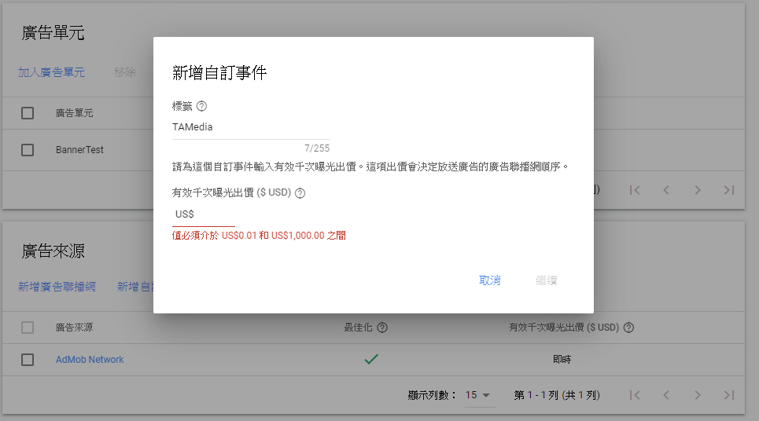
Task: Go to previous page in 廣告來源 pagination
Action: (x=666, y=395)
